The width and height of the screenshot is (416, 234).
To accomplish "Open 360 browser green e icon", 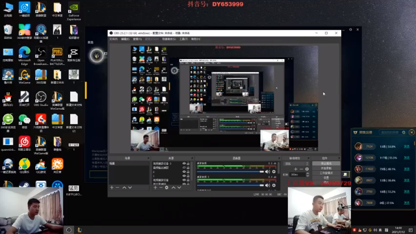I will pos(8,123).
